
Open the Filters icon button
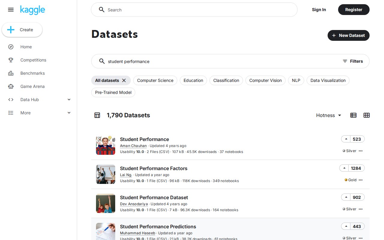(353, 61)
